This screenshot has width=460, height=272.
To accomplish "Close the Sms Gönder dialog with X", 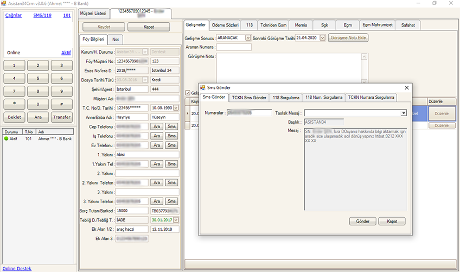I will (x=407, y=87).
